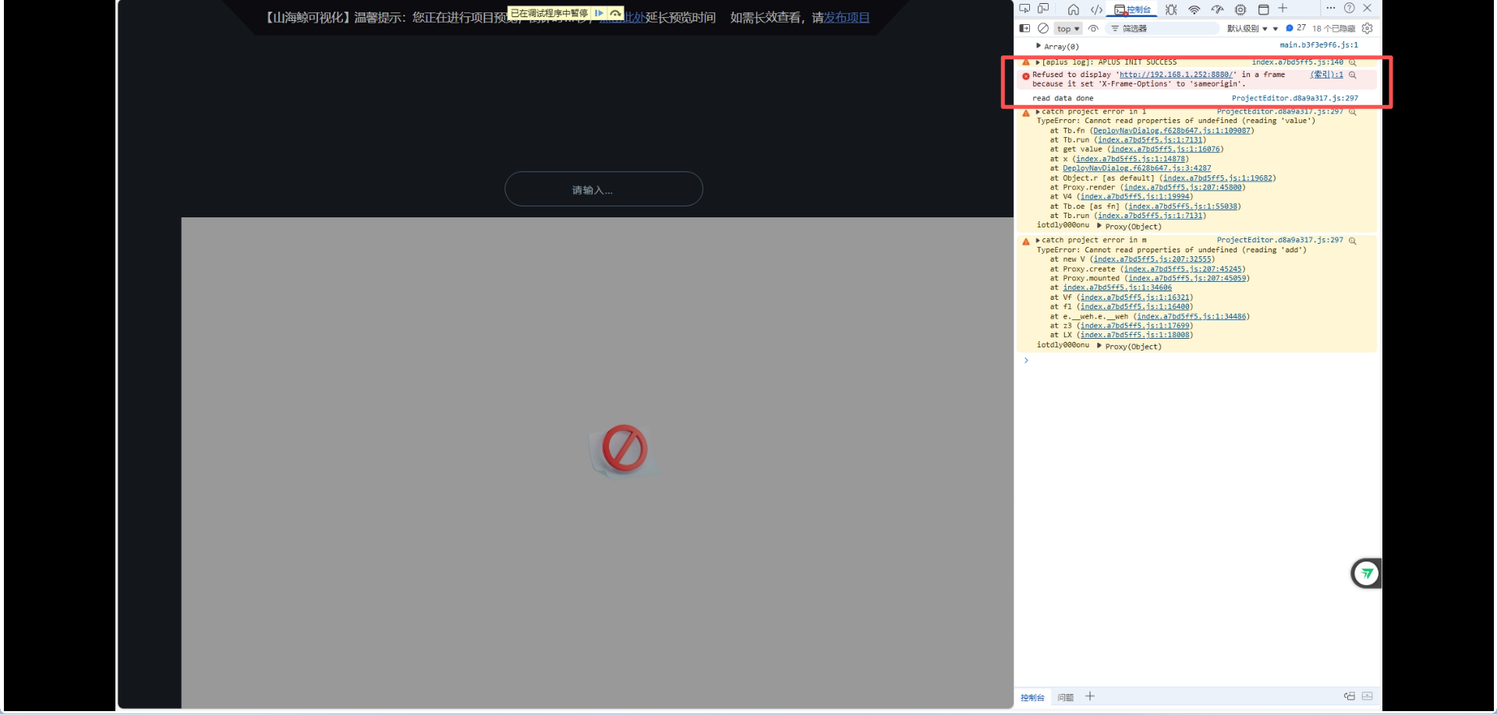Open console settings gear icon

coord(1367,28)
